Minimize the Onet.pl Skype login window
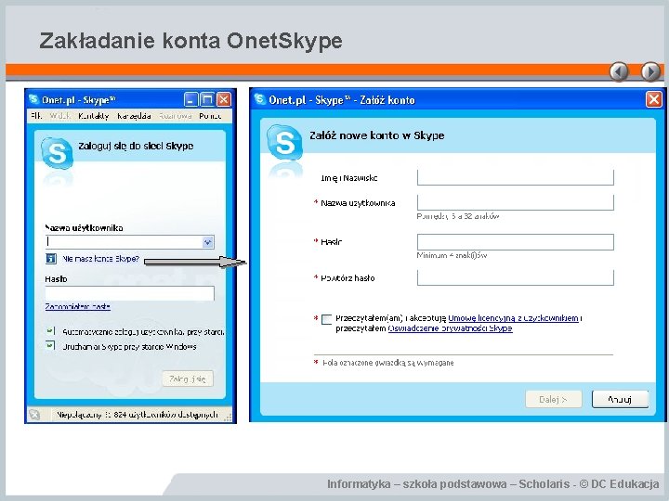The height and width of the screenshot is (501, 669). click(x=190, y=99)
